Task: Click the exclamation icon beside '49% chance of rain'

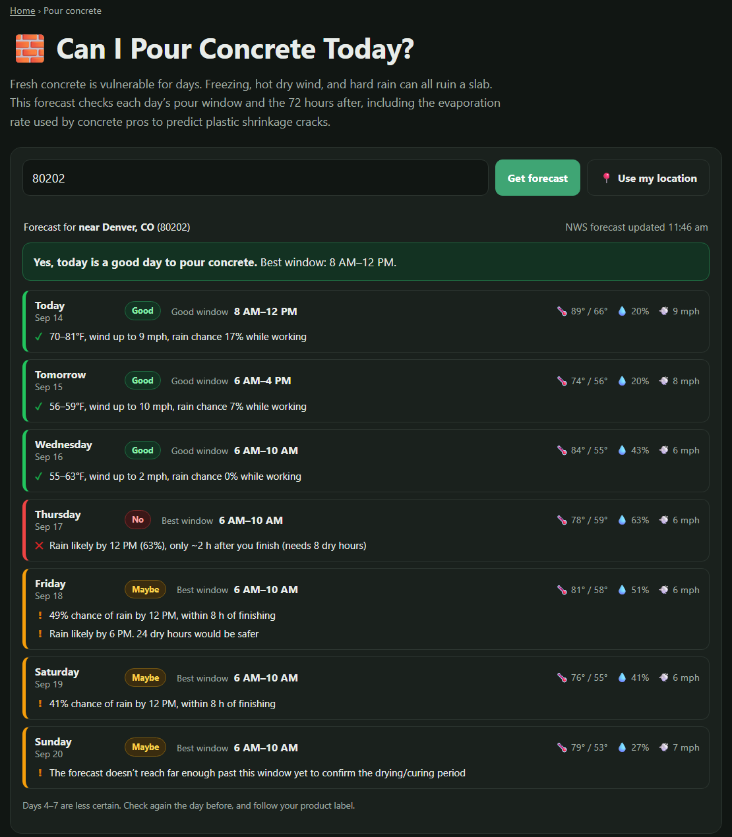Action: 40,616
